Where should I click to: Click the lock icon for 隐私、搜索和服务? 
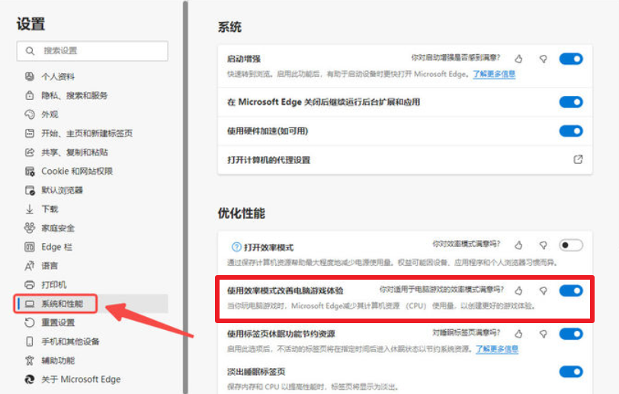(30, 95)
